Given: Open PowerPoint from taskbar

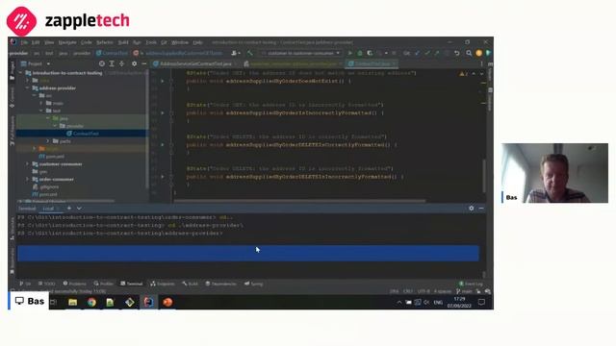Looking at the screenshot, I should [167, 302].
